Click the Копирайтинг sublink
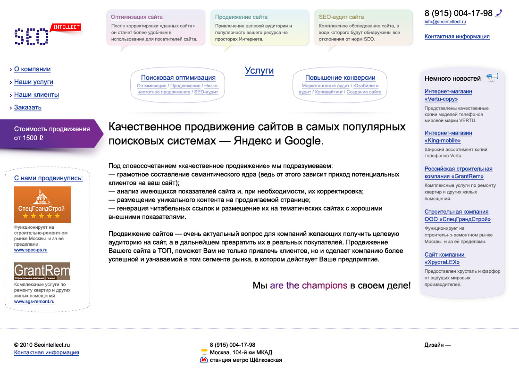519x368 pixels. [329, 92]
